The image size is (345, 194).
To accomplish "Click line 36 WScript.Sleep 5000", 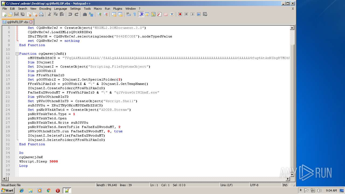I will point(39,161).
